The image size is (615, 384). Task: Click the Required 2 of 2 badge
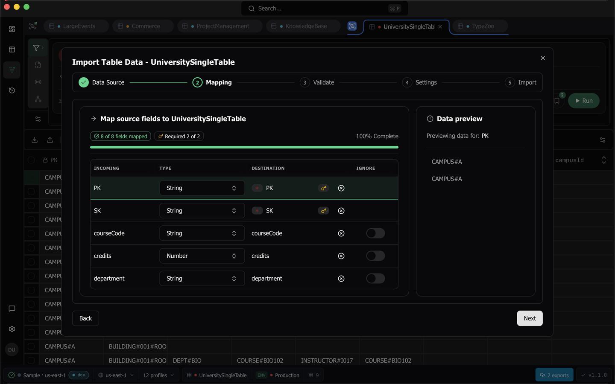pyautogui.click(x=179, y=136)
